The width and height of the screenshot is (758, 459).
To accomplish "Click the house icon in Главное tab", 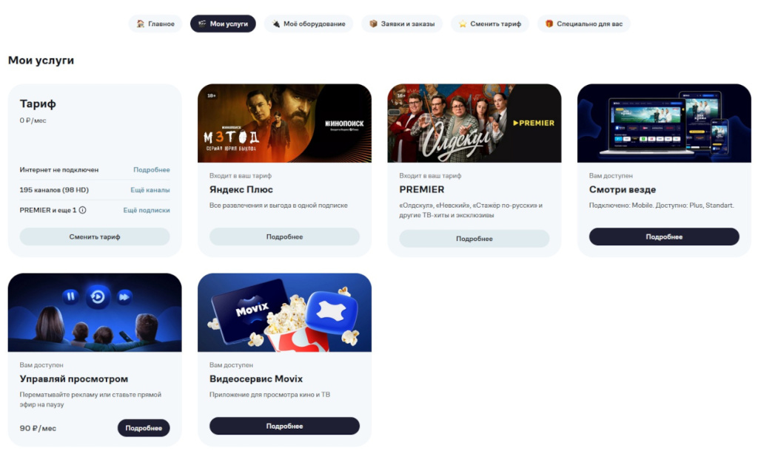I will tap(140, 24).
